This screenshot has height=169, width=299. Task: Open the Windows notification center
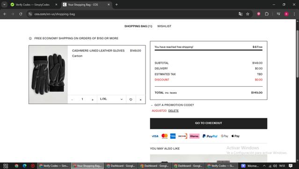pyautogui.click(x=291, y=166)
